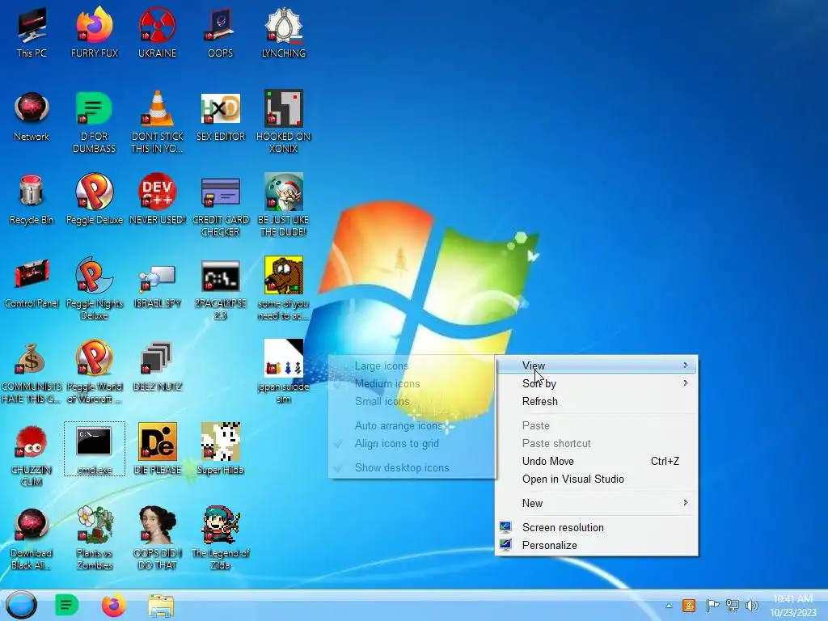The width and height of the screenshot is (828, 621).
Task: Select the Control Panel desktop icon
Action: click(32, 283)
